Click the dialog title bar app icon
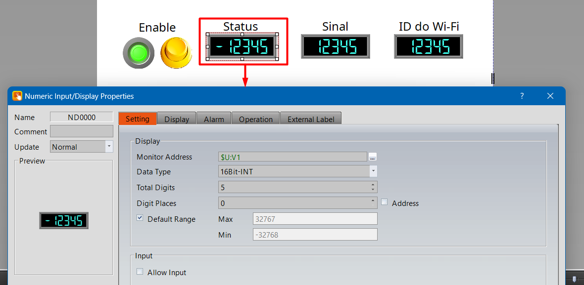 click(x=17, y=96)
